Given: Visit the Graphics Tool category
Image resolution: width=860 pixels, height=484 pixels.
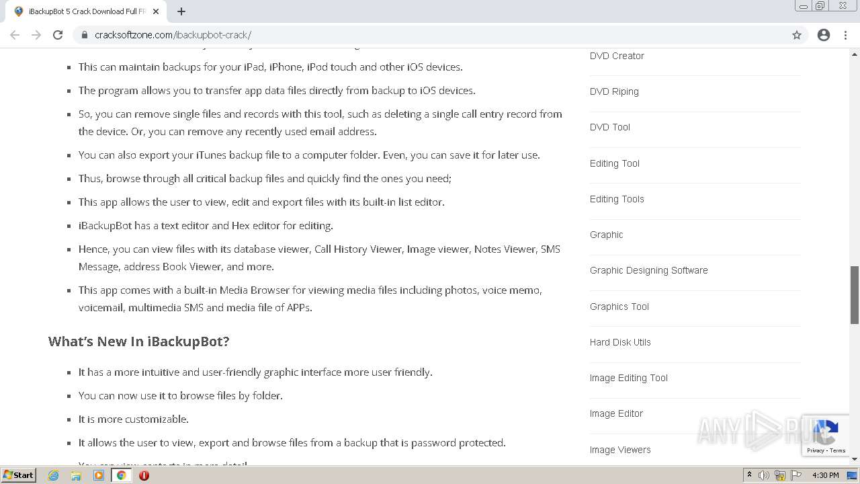Looking at the screenshot, I should coord(619,307).
